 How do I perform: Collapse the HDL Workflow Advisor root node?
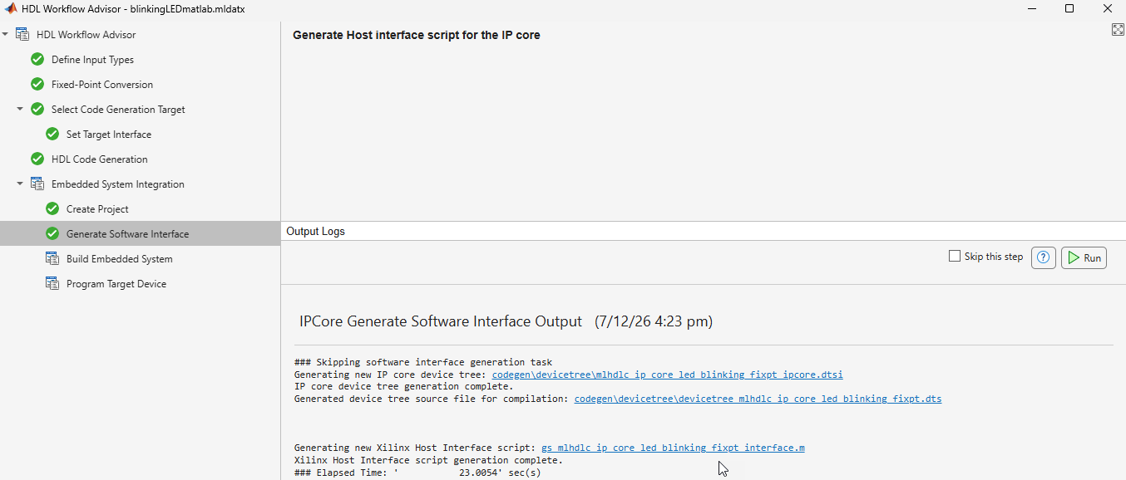click(x=6, y=35)
